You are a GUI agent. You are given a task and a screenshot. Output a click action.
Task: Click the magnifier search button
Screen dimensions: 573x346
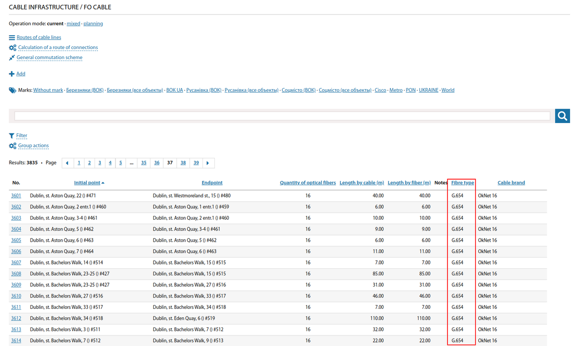(x=562, y=116)
